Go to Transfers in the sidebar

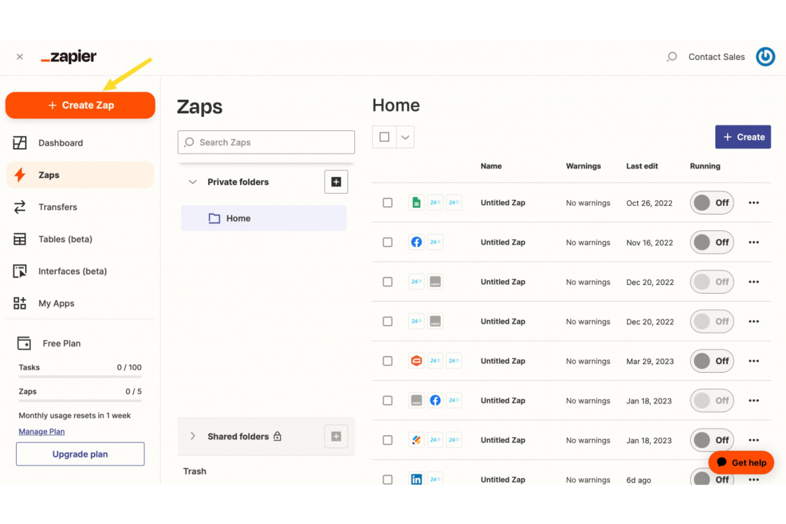coord(80,207)
